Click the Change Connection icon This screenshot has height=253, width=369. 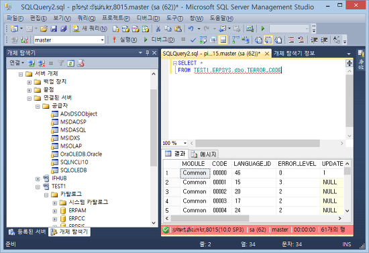click(24, 40)
